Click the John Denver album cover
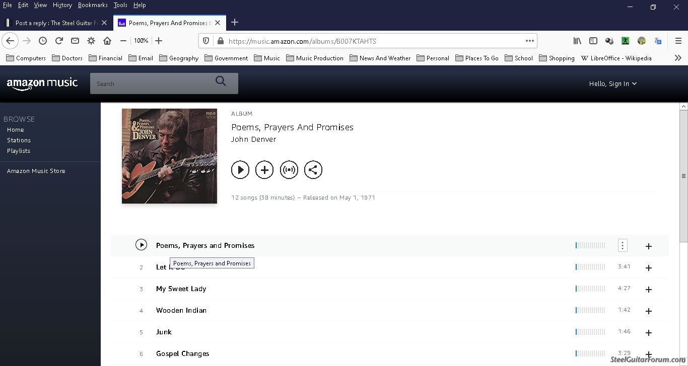688x366 pixels. tap(169, 156)
